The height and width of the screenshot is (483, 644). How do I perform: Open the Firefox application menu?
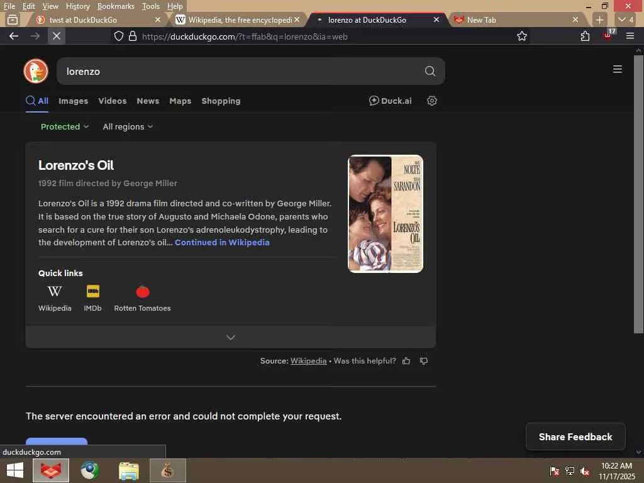coord(630,36)
